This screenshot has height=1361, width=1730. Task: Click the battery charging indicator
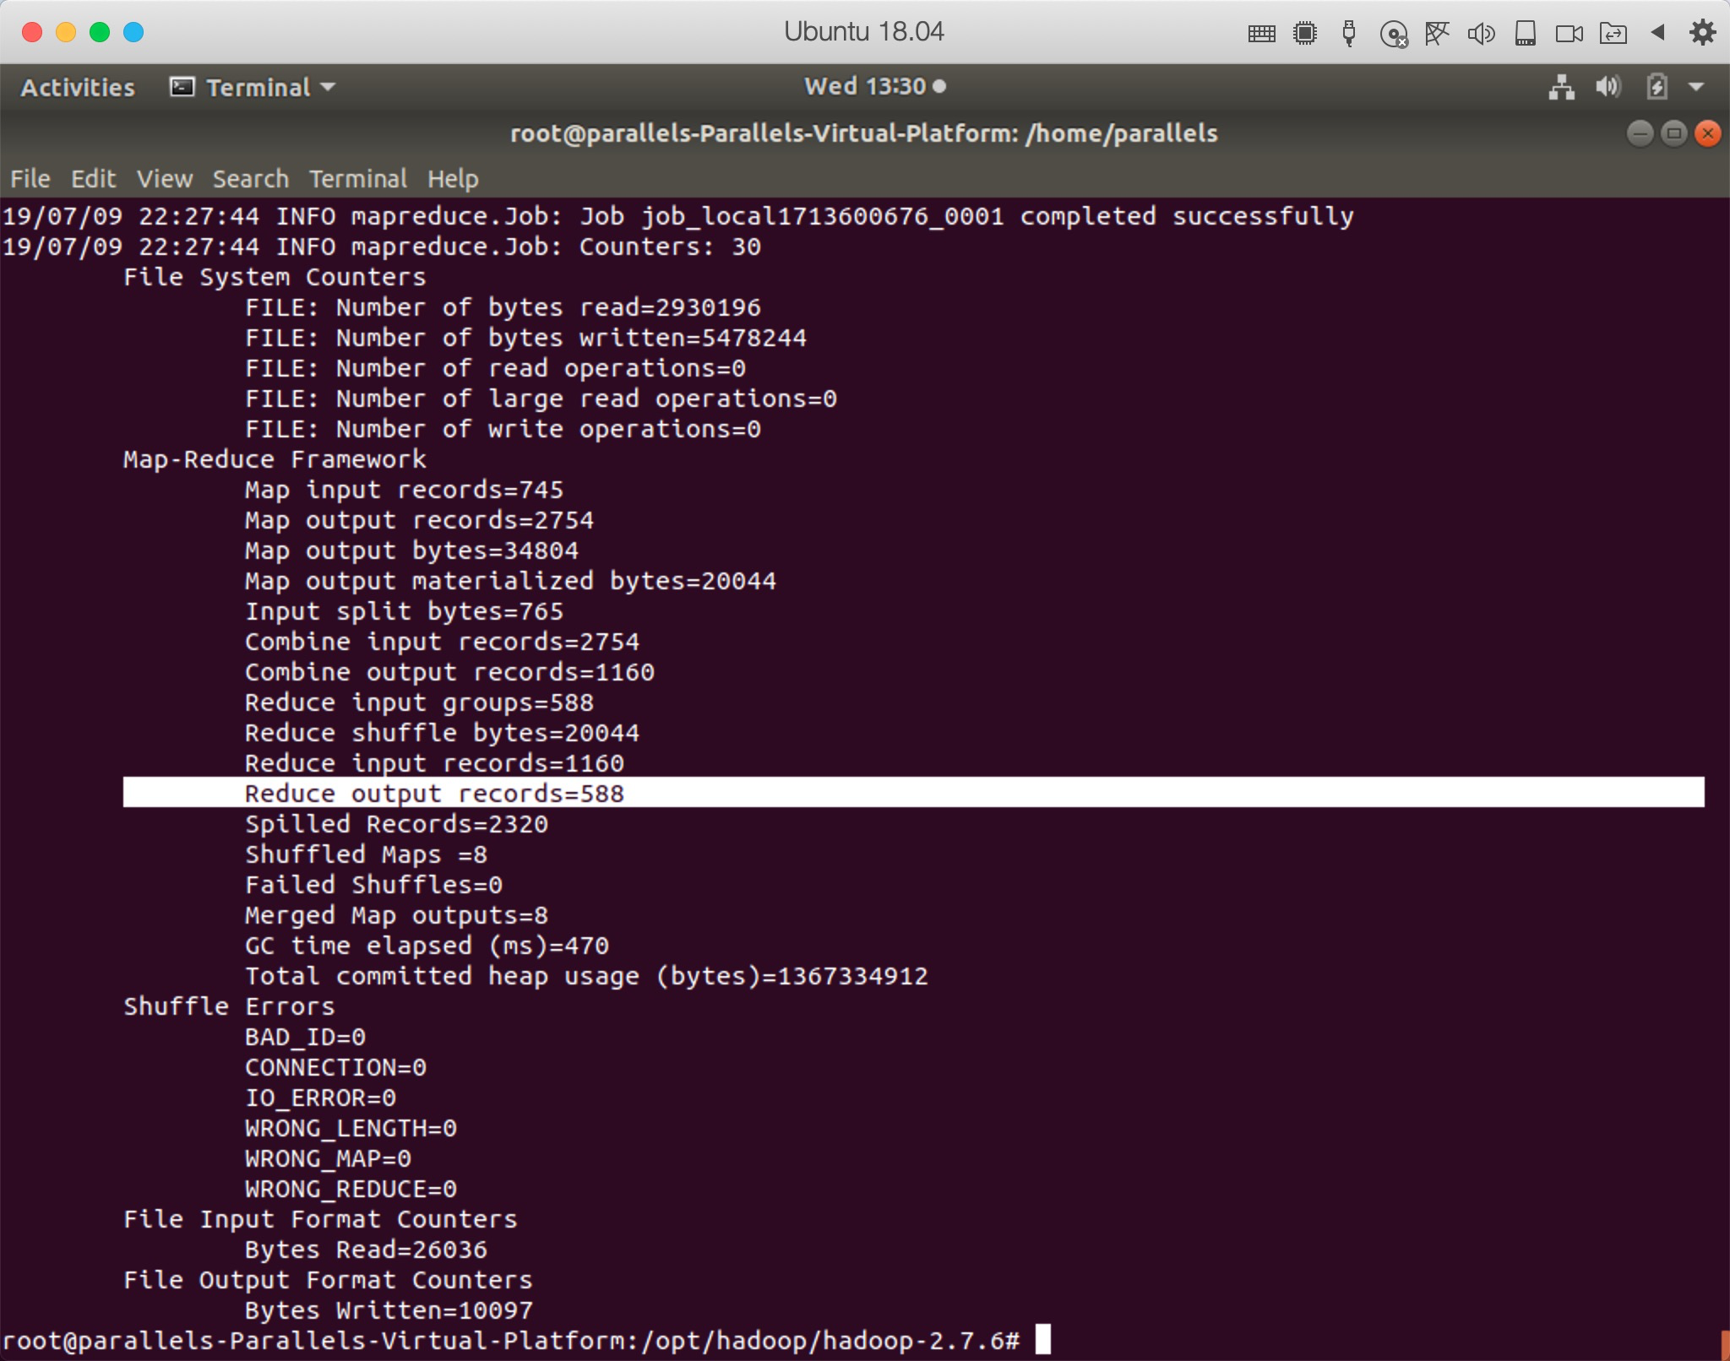click(x=1656, y=86)
